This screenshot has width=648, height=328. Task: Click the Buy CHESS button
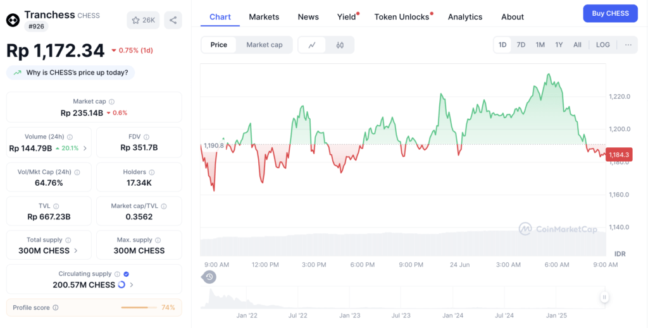611,14
